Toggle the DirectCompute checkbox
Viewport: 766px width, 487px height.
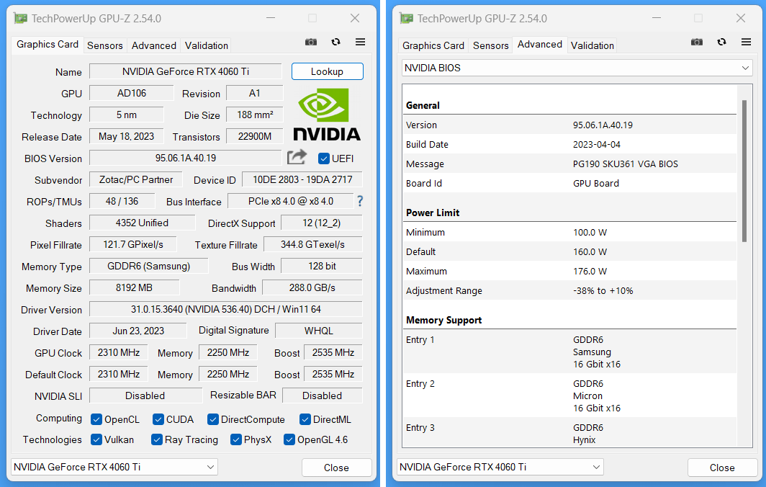(x=212, y=419)
